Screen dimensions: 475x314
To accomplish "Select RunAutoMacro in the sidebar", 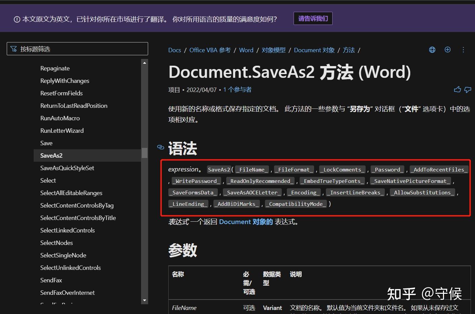I will pyautogui.click(x=60, y=118).
